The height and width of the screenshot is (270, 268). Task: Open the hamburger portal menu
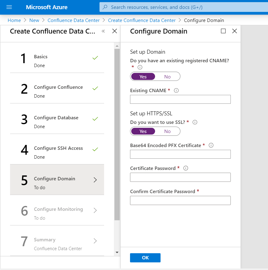[x=9, y=7]
